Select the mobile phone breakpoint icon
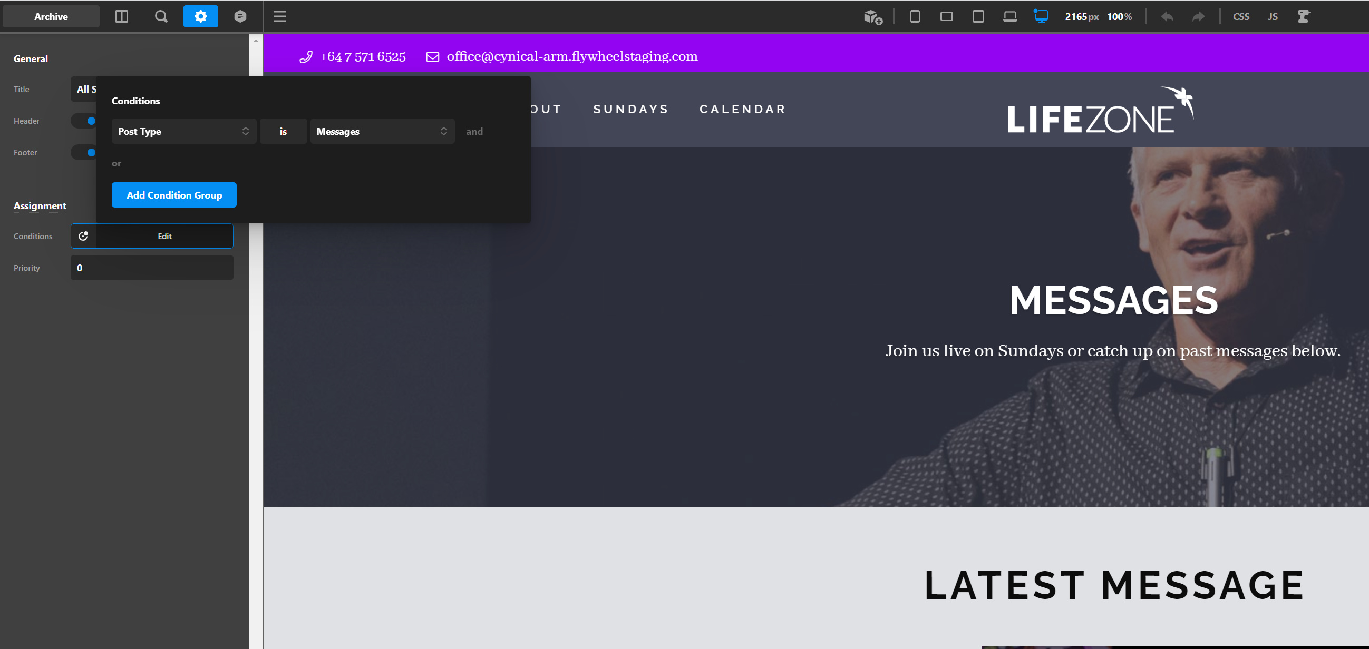The height and width of the screenshot is (649, 1369). click(x=915, y=16)
